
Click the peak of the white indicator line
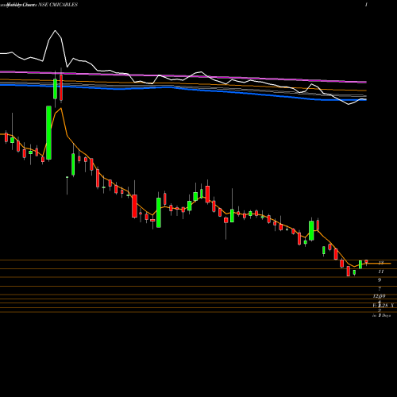(x=56, y=31)
